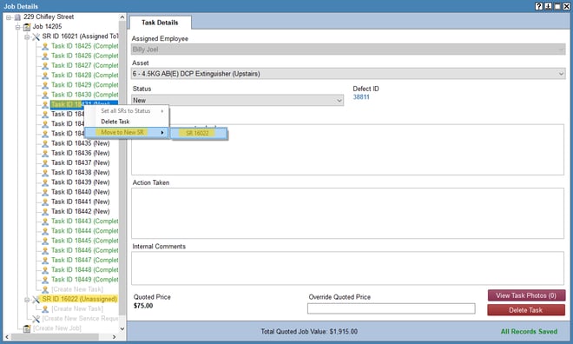Select Set all SRs to Status entry

127,111
